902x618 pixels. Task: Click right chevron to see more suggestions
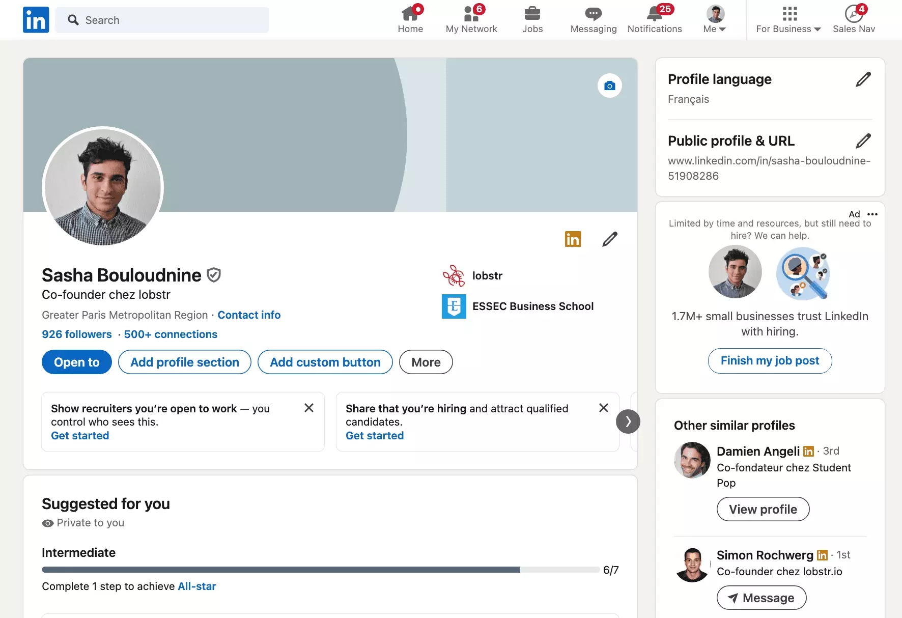[628, 422]
